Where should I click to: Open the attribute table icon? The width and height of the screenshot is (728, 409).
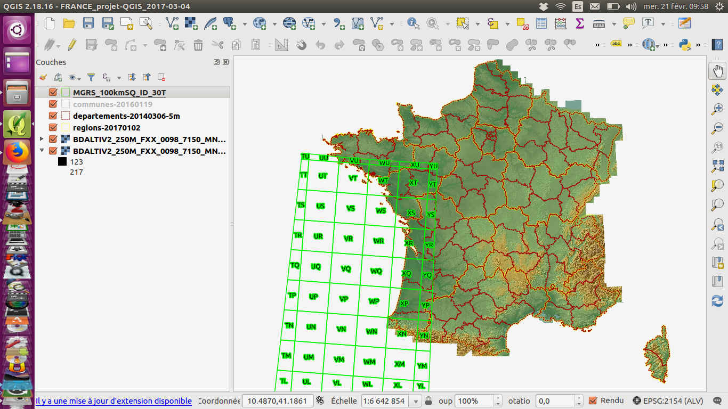tap(541, 23)
